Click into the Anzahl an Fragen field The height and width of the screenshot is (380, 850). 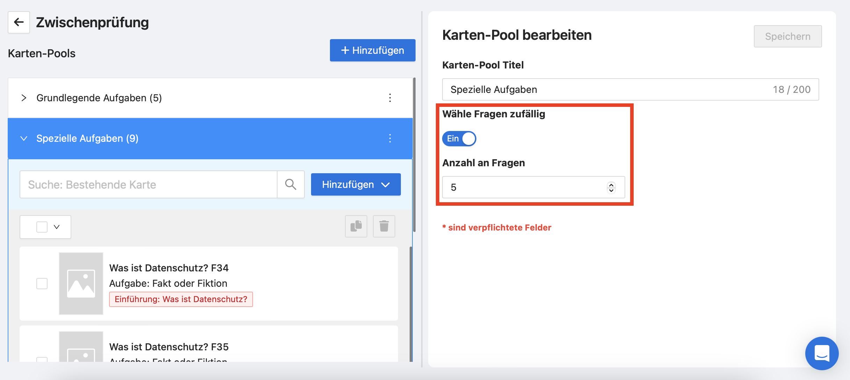point(534,187)
